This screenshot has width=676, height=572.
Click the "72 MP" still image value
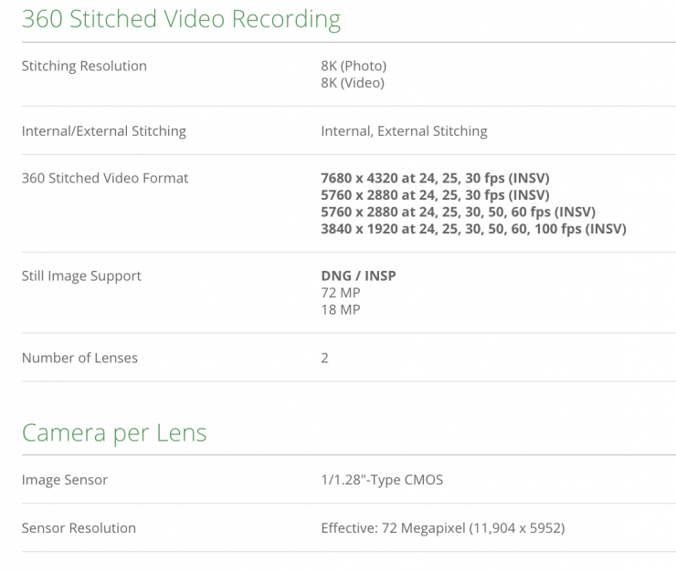coord(341,293)
